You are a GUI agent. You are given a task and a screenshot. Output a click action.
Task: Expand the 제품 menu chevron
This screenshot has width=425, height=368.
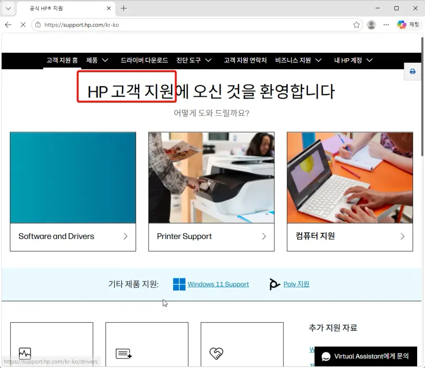pyautogui.click(x=105, y=60)
